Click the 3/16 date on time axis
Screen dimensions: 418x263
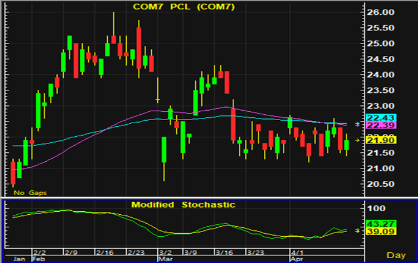click(x=224, y=252)
